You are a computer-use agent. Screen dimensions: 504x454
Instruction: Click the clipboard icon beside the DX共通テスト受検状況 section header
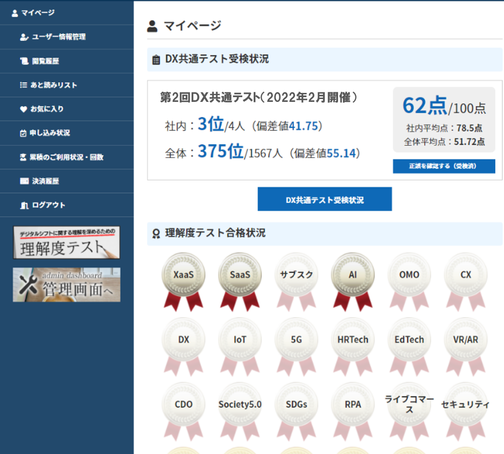[156, 60]
